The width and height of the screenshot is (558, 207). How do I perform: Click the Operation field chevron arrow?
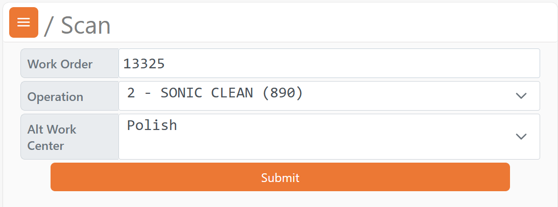tap(521, 96)
